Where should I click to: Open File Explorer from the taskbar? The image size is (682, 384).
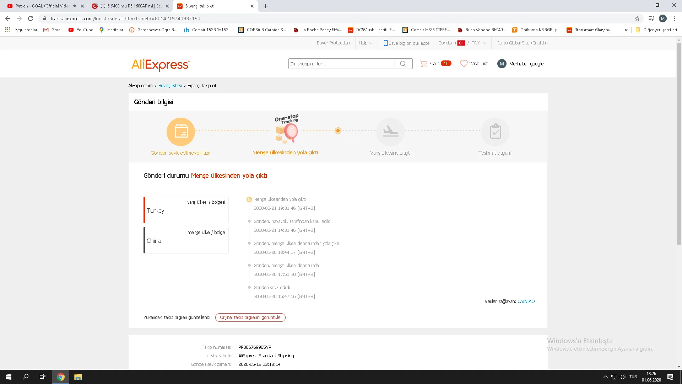click(78, 377)
